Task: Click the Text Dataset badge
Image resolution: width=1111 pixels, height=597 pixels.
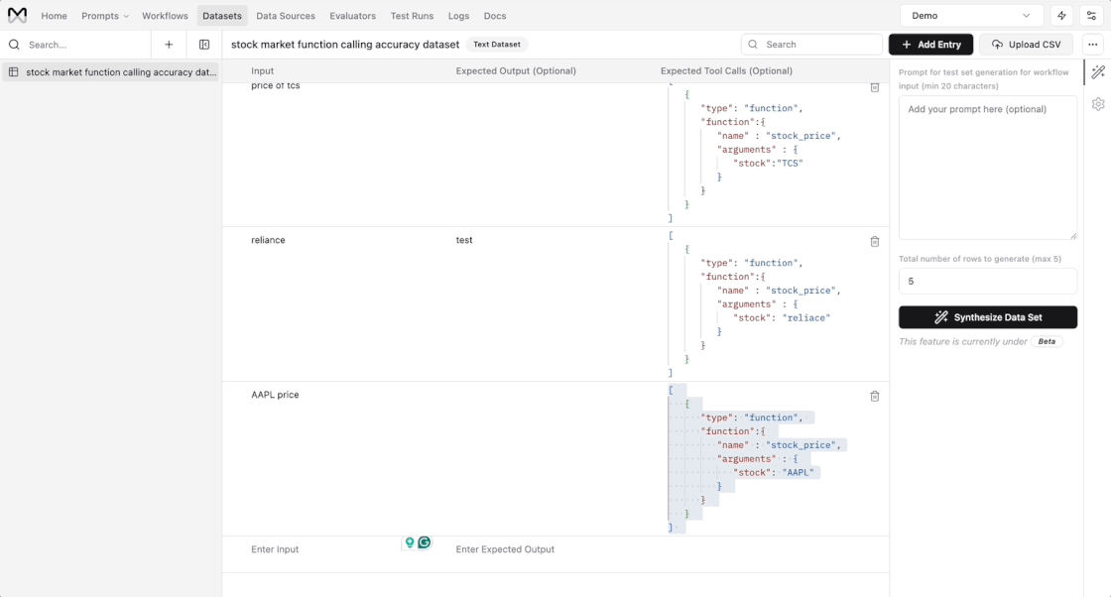Action: point(497,44)
